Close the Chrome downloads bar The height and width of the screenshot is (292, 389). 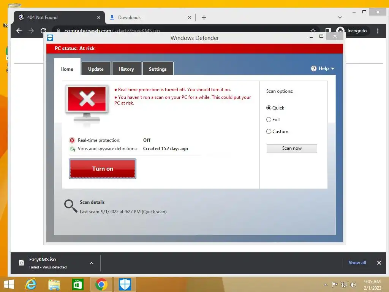point(379,263)
